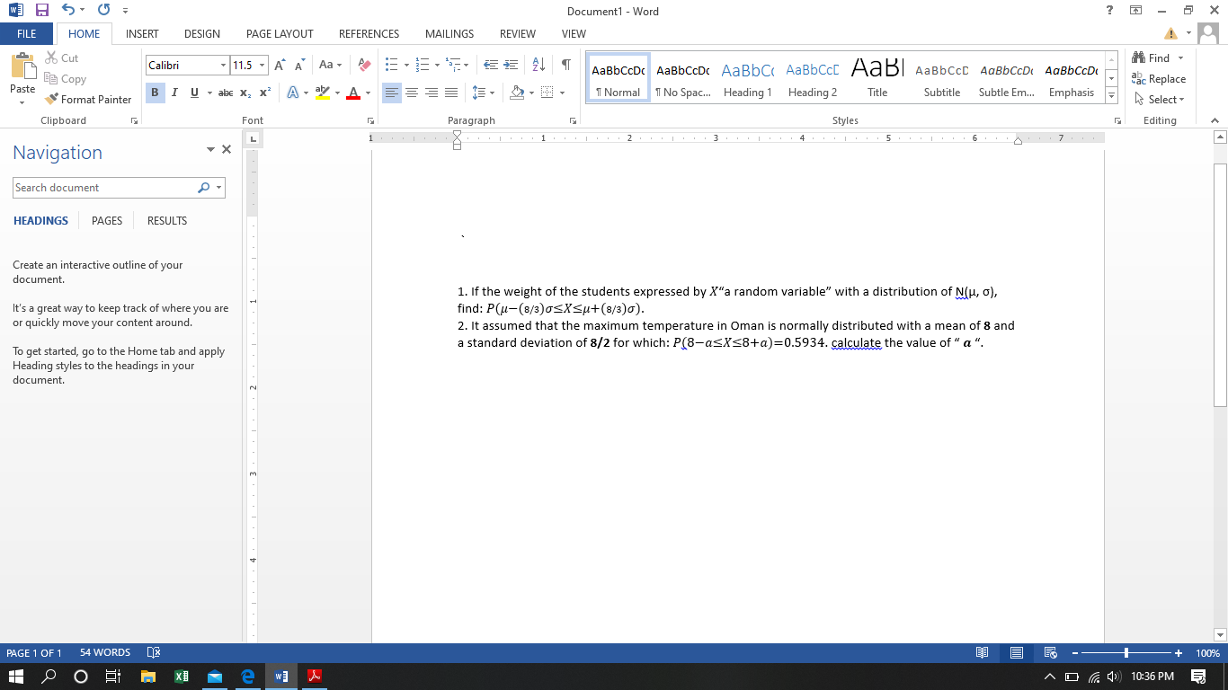
Task: Clear all formatting
Action: coord(364,66)
